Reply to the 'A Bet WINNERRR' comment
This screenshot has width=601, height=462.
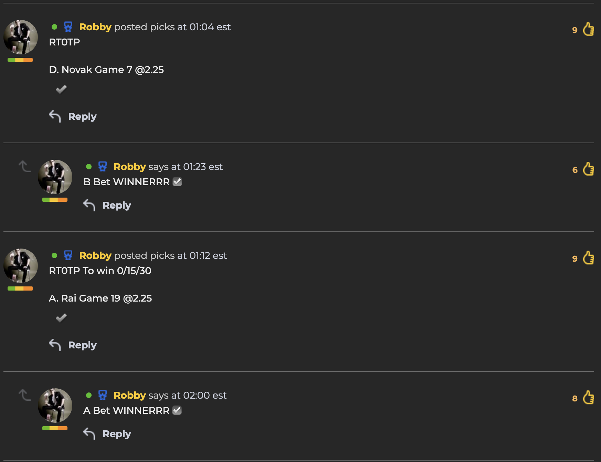(x=107, y=434)
